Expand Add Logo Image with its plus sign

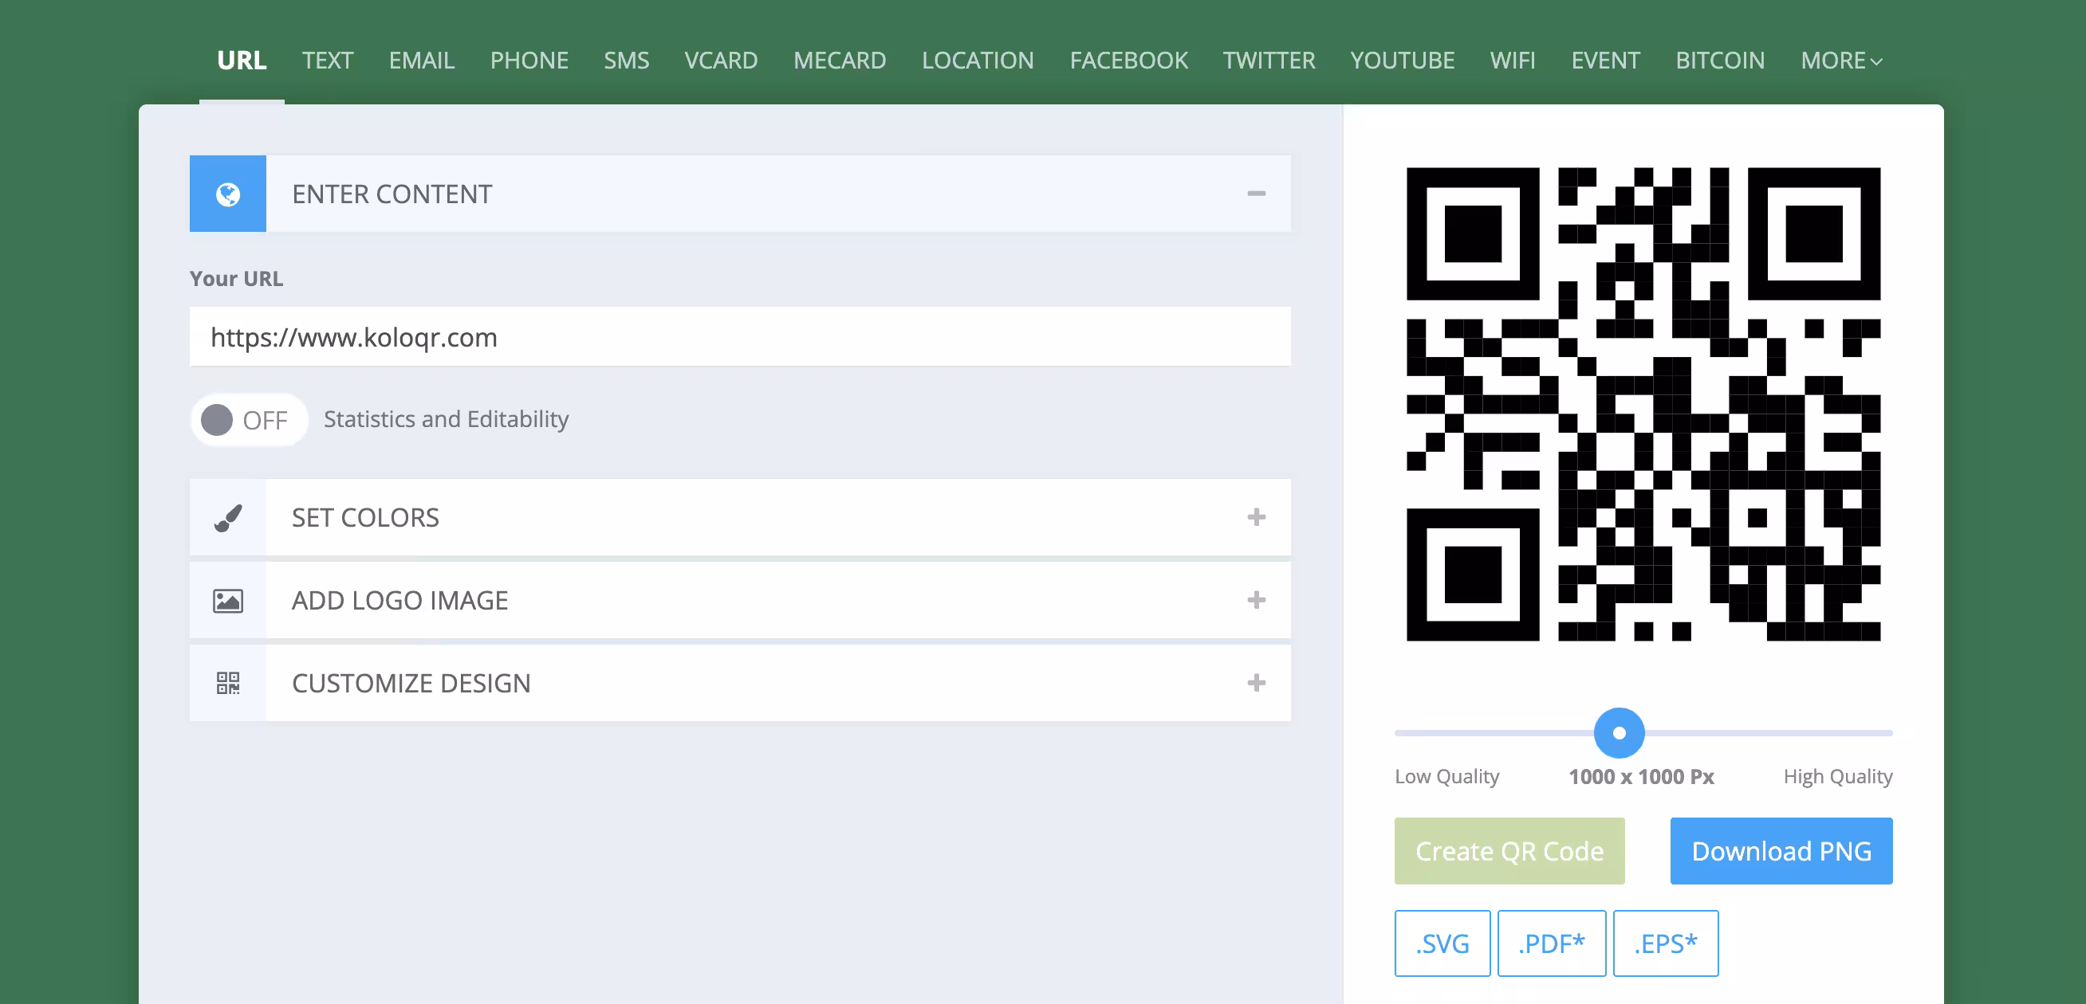(x=1256, y=599)
